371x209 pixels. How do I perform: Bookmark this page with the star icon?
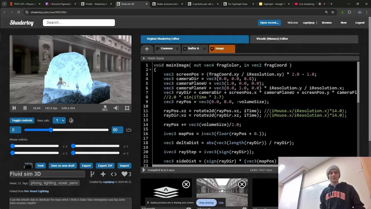point(333,12)
